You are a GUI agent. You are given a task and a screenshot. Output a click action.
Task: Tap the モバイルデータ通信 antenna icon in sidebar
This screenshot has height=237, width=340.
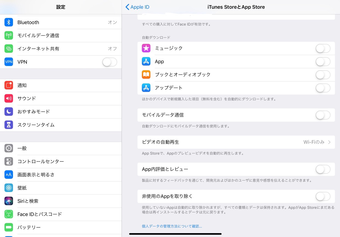pos(9,36)
